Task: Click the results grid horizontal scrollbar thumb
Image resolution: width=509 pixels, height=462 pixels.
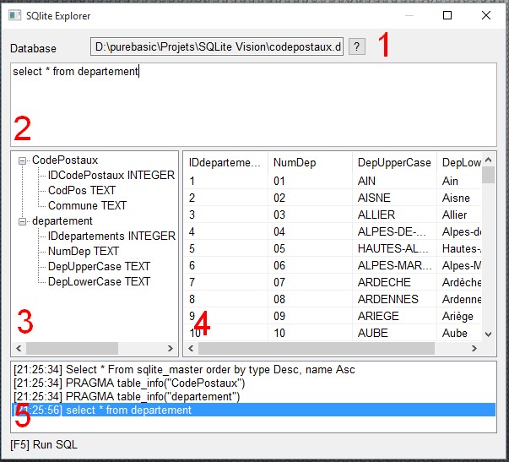Action: (317, 349)
